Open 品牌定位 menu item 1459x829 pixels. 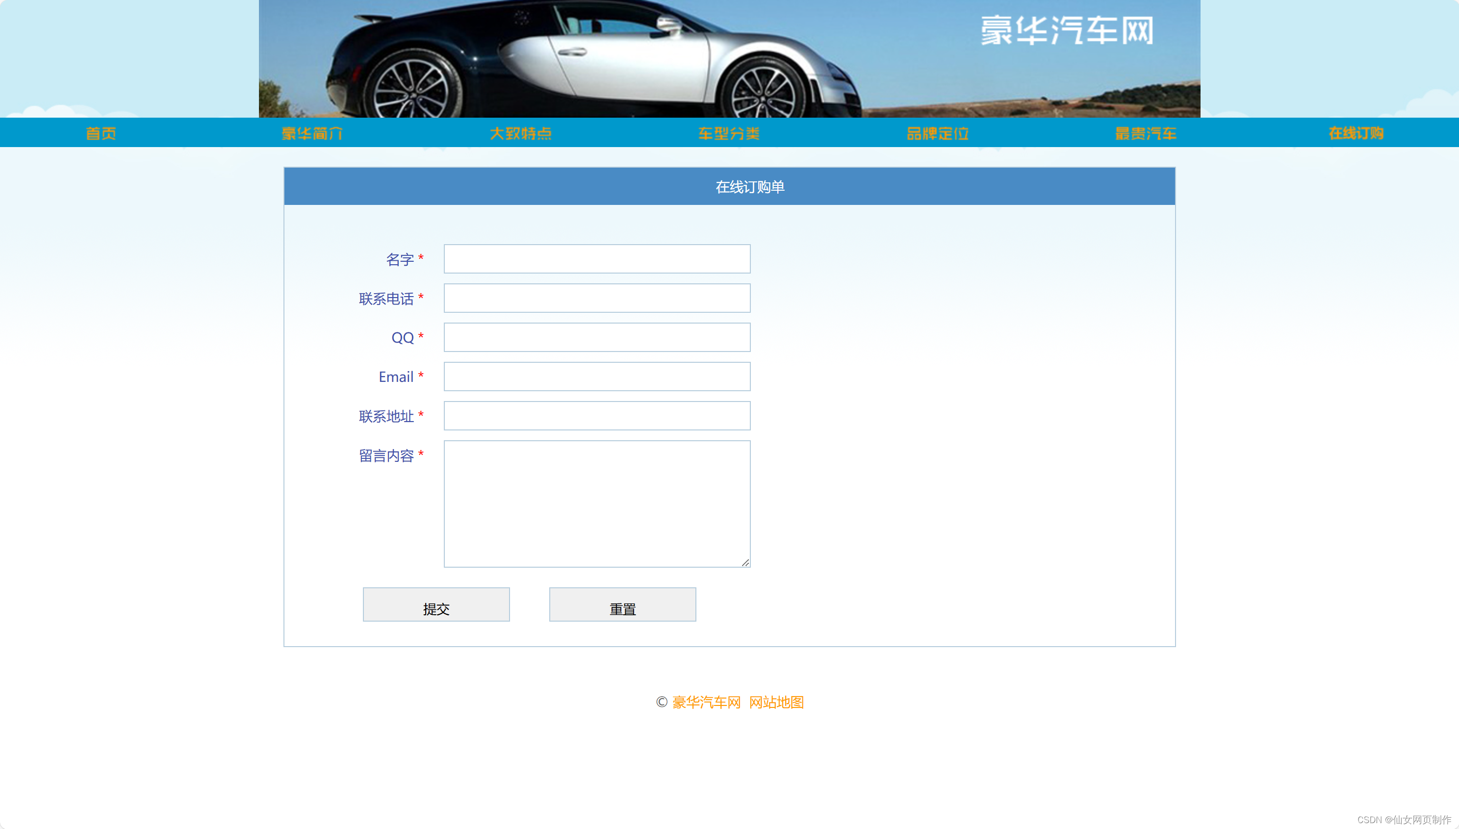(937, 133)
